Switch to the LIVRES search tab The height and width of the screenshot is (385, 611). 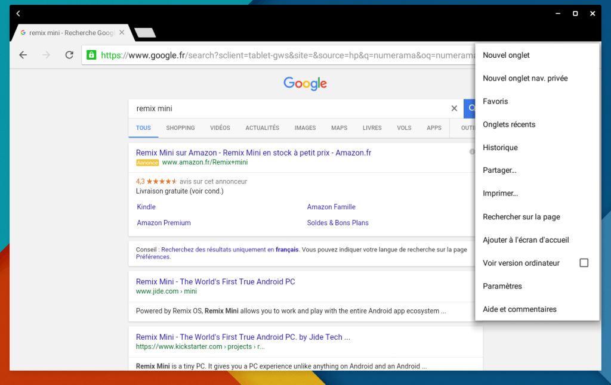point(372,128)
